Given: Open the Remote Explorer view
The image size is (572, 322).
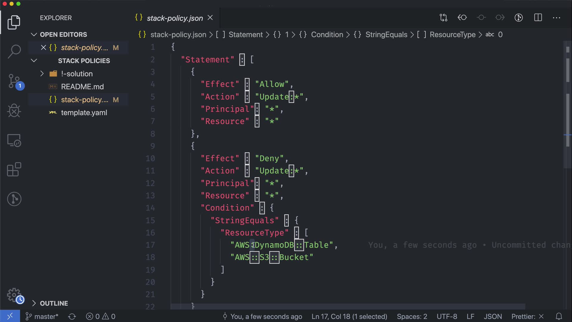Looking at the screenshot, I should [14, 140].
